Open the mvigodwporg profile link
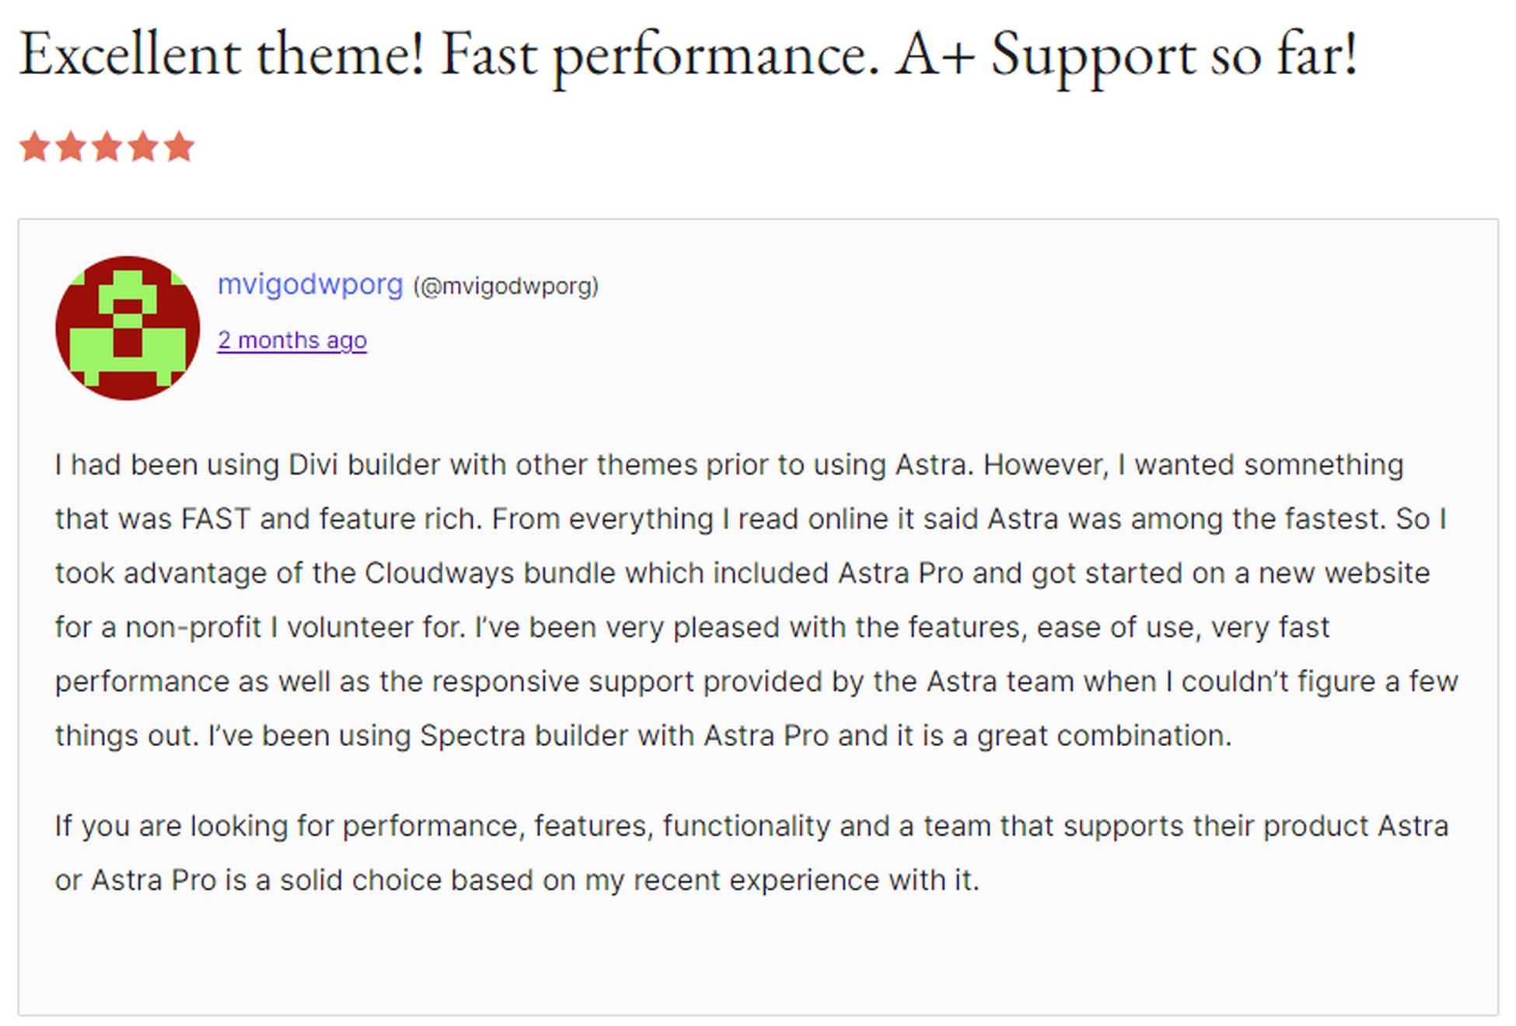Viewport: 1516px width, 1026px height. [310, 284]
